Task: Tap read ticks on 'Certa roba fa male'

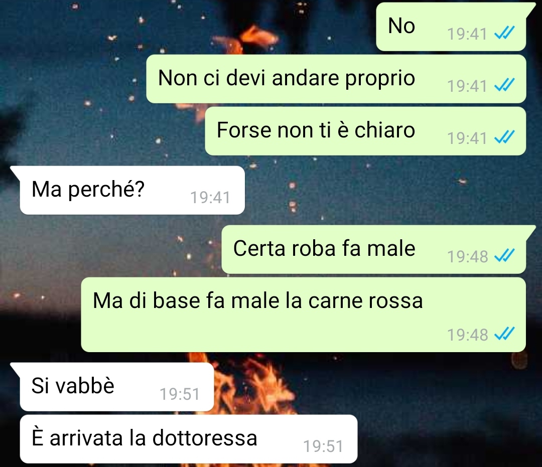Action: 505,256
